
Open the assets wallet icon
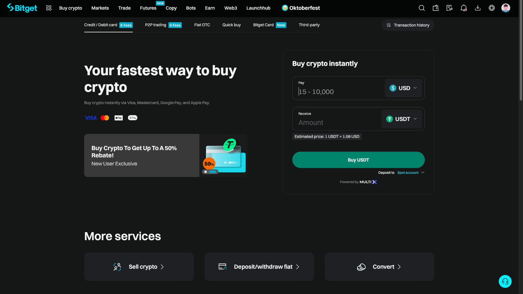436,8
